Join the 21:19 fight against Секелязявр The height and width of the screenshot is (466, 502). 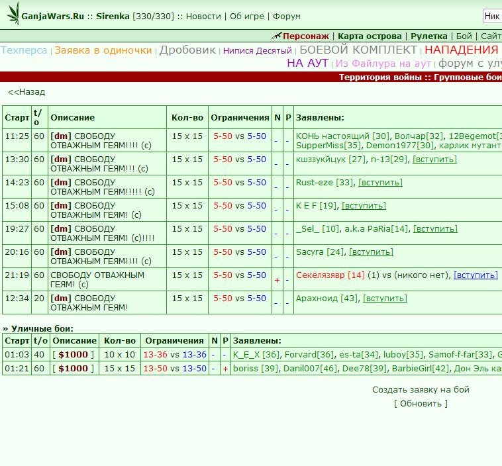(x=476, y=275)
